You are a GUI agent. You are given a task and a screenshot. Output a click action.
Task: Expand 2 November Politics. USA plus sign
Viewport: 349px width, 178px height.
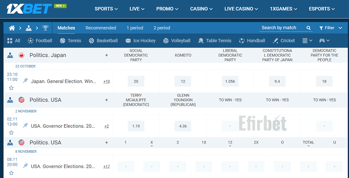coord(106,100)
